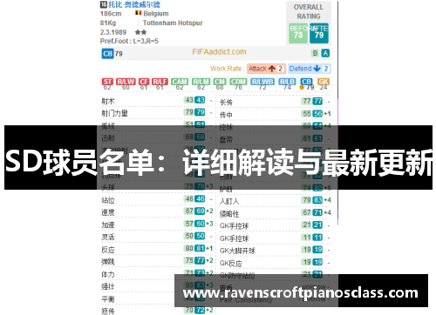
Task: Select the CM position badge
Action: [220, 82]
